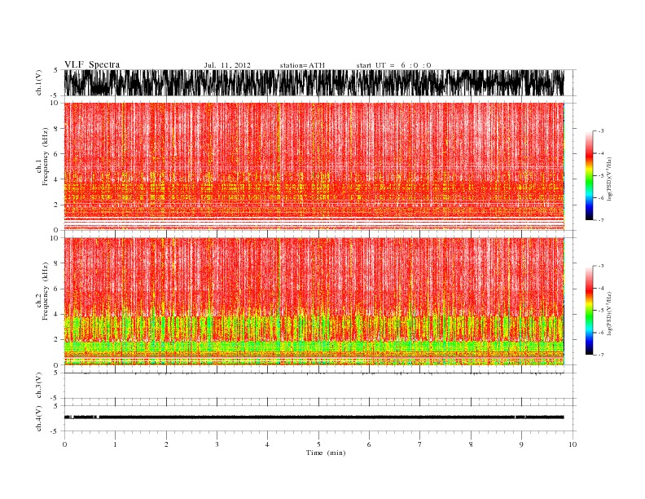Click the "ch.1(V)" waveform axis label
The width and height of the screenshot is (645, 499).
point(39,82)
